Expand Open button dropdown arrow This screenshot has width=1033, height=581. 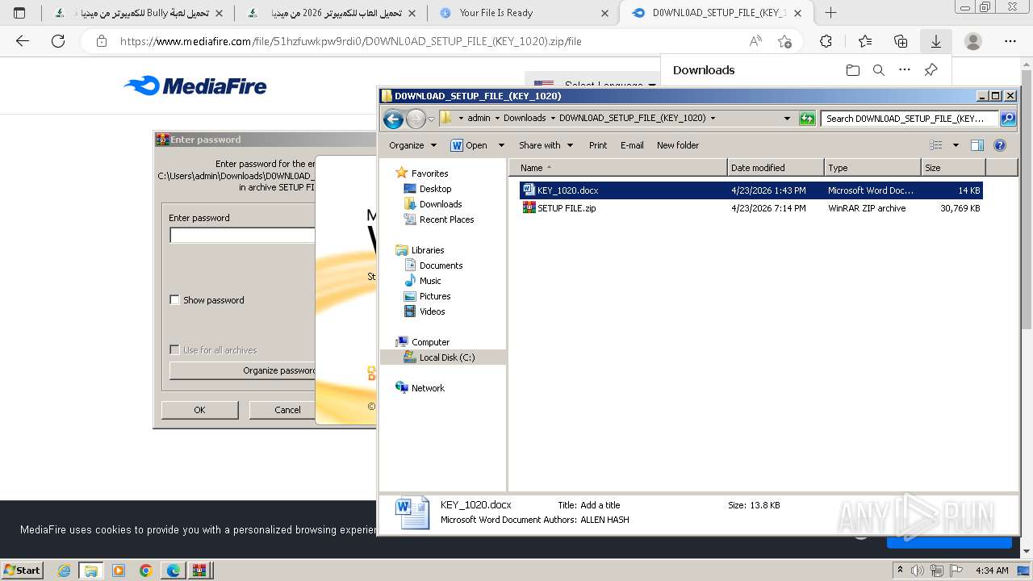click(x=501, y=145)
